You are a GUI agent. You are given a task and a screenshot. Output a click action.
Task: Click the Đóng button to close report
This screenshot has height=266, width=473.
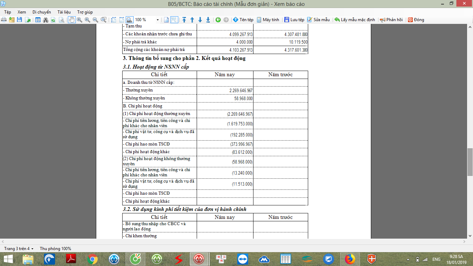416,20
